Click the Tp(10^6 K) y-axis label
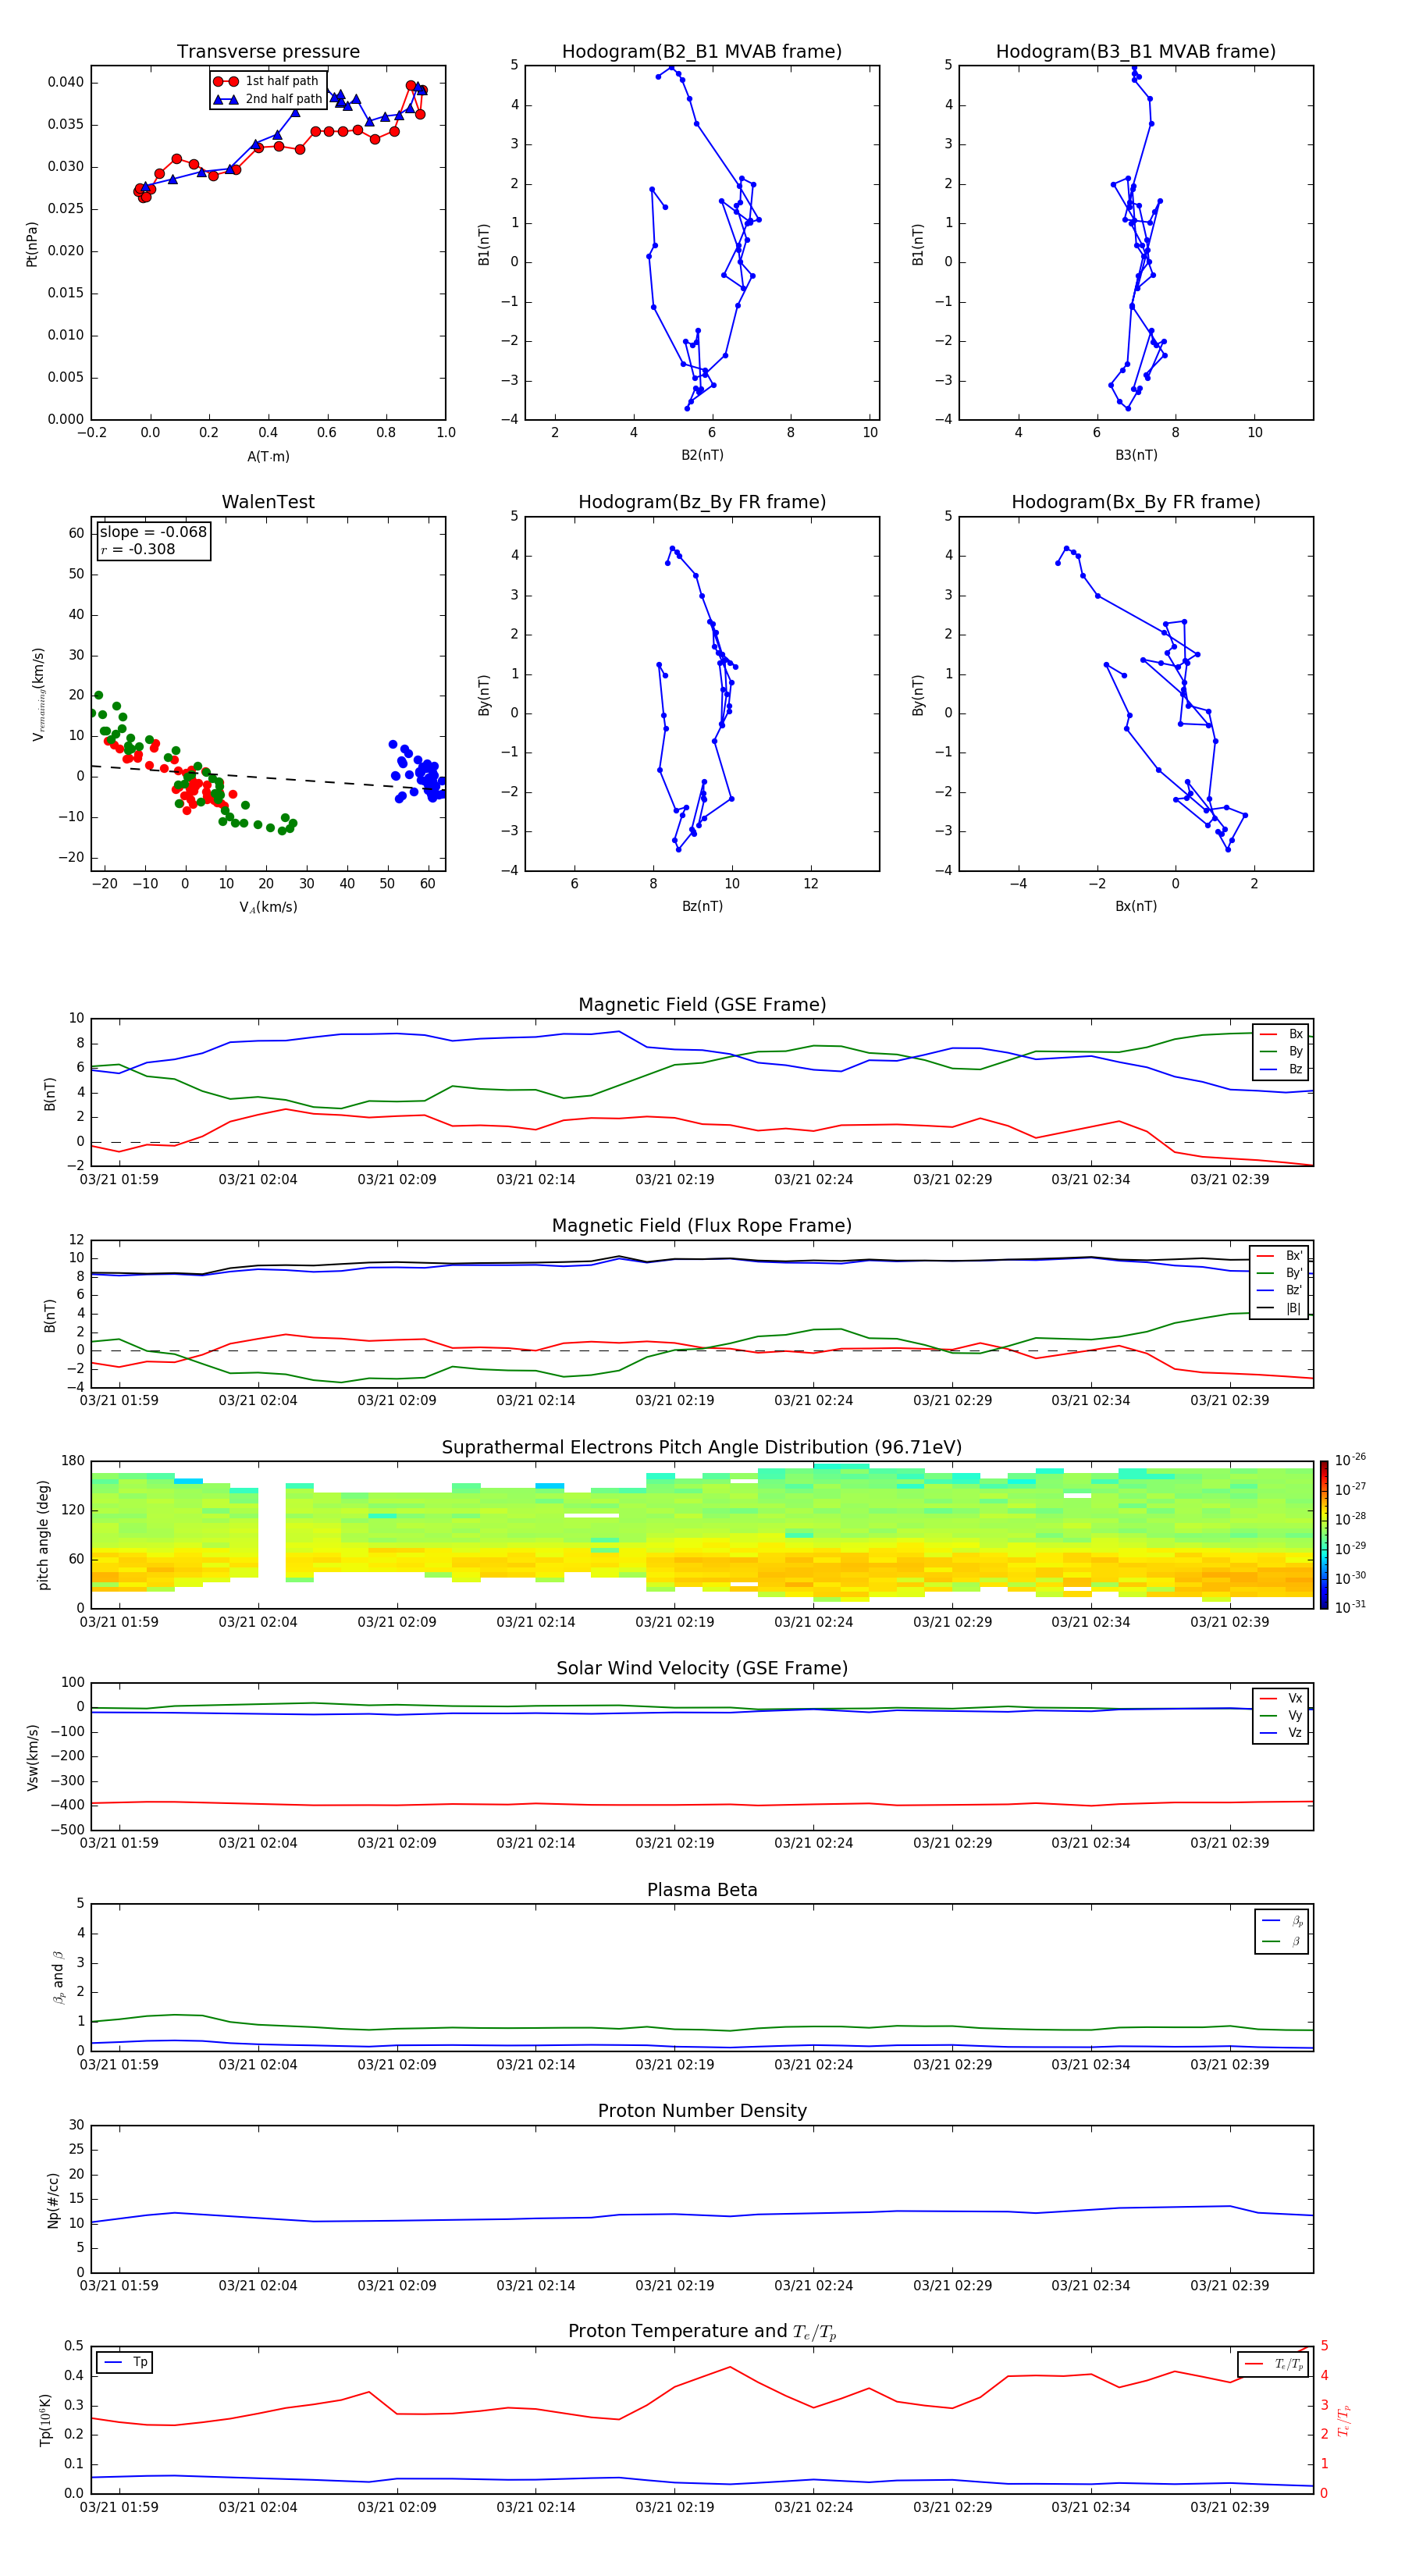Viewport: 1405px width, 2576px height. pos(45,2420)
